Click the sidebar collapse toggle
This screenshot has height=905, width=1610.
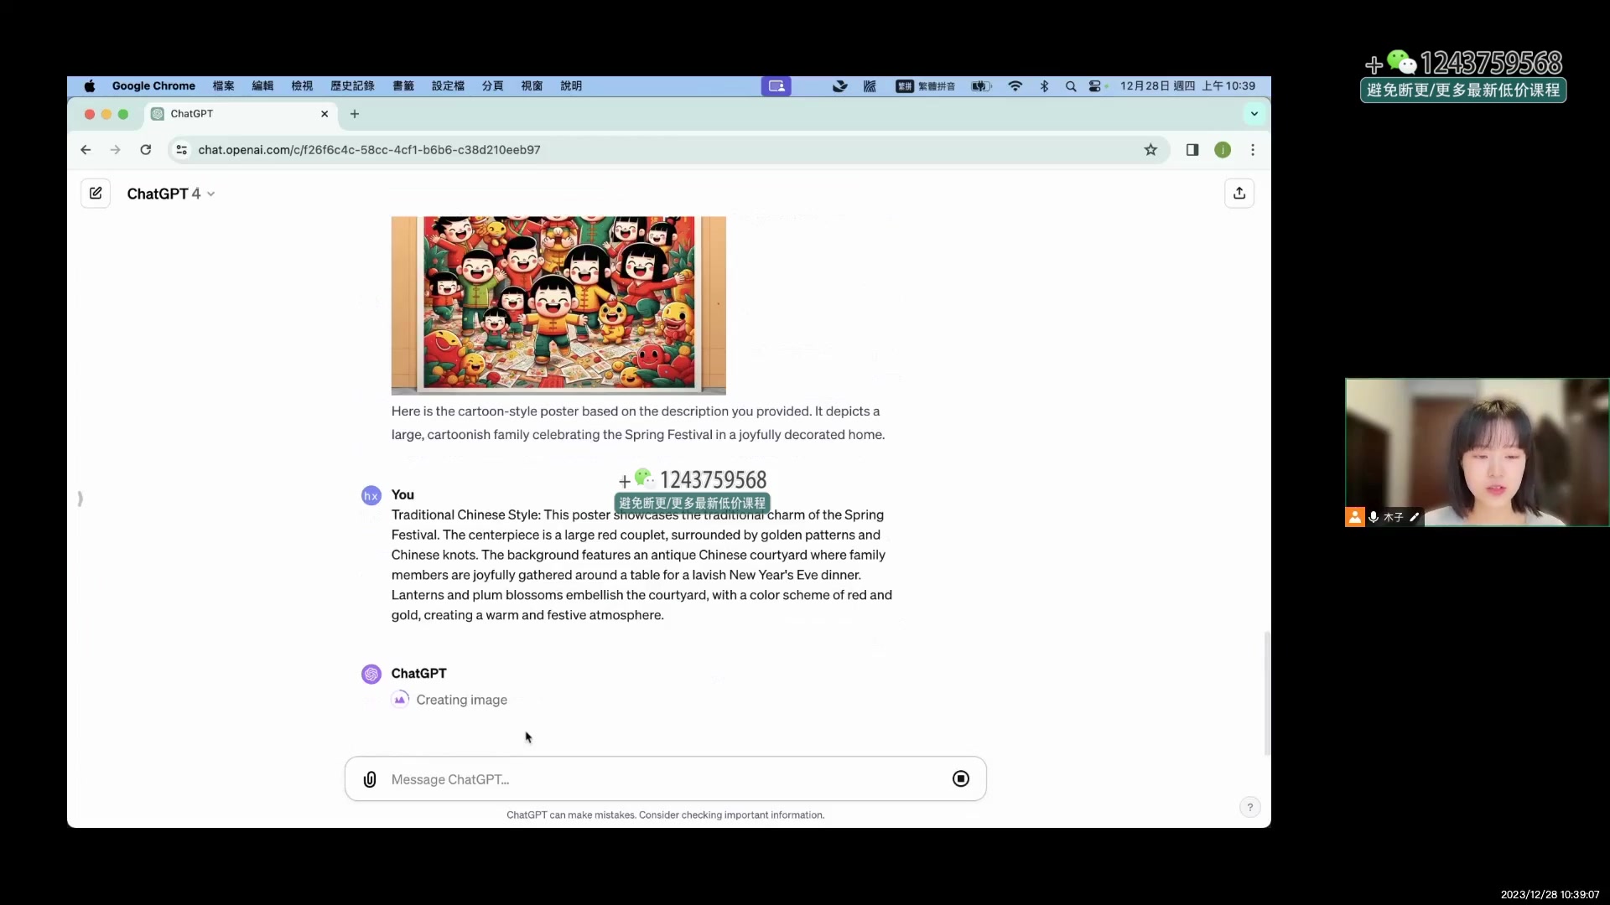coord(80,499)
